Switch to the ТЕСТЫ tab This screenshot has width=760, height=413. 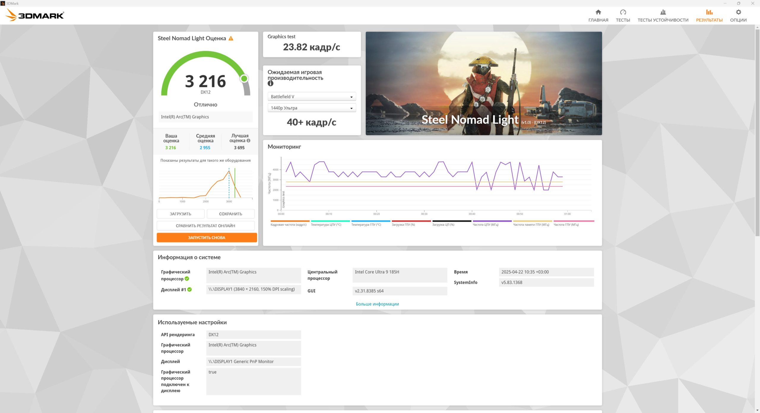pos(623,15)
